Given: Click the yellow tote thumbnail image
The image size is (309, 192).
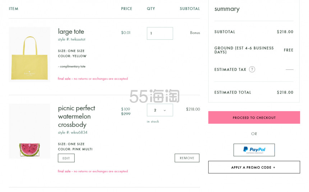Looking at the screenshot, I should point(29,54).
